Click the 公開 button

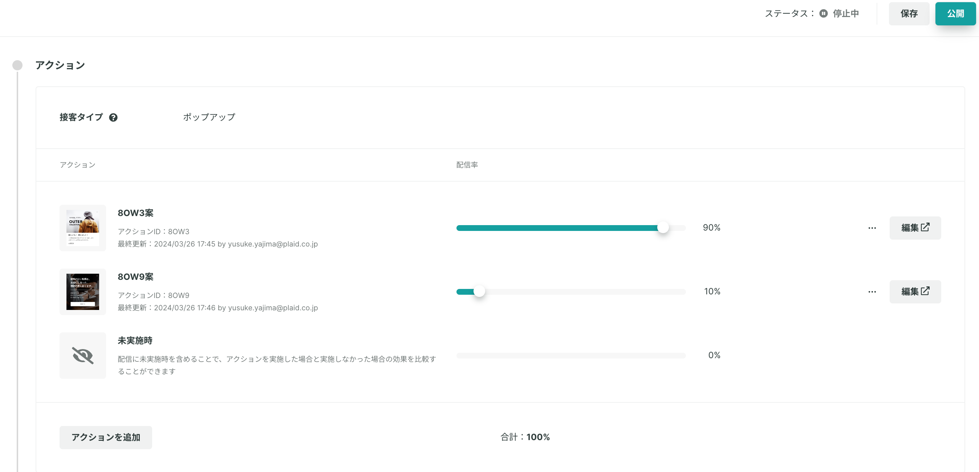(955, 14)
